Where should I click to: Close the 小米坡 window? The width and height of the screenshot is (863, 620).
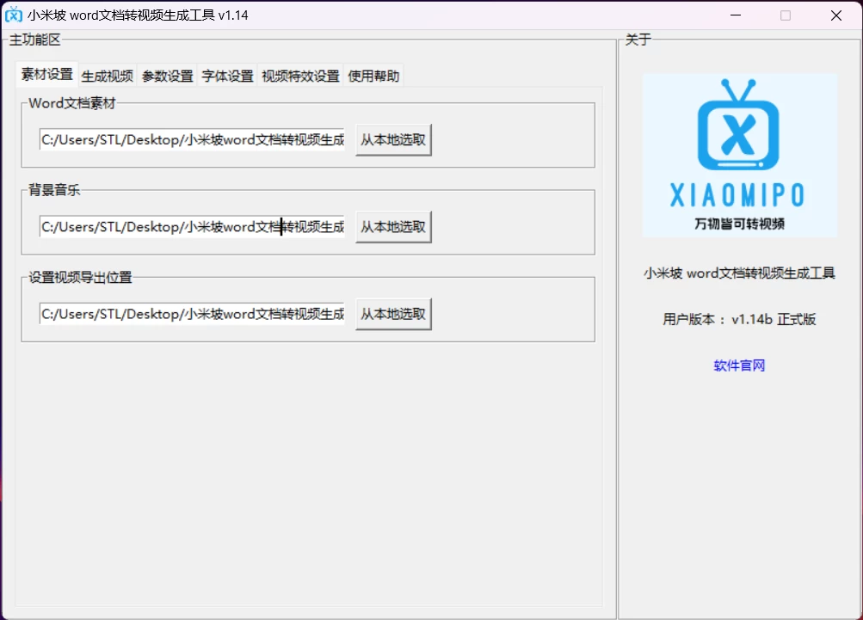[836, 15]
